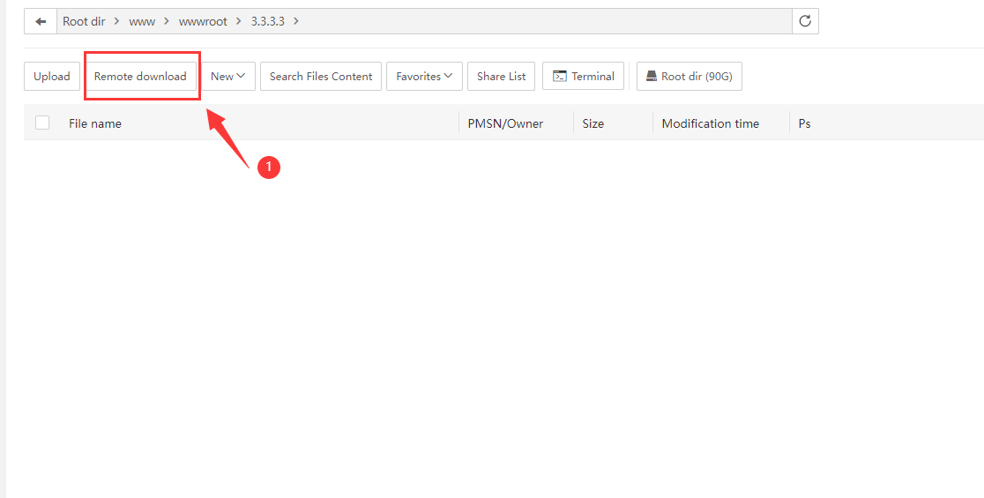Navigate to Root dir in breadcrumb

[x=84, y=21]
